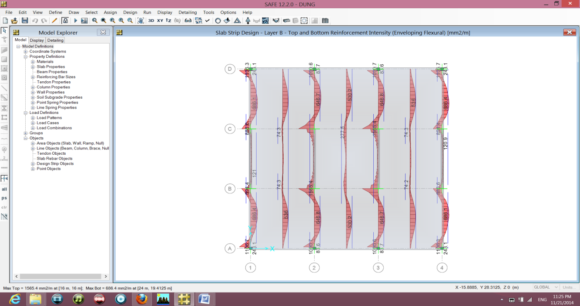Expand the Design Strip Objects tree node
Viewport: 580px width, 306px height.
click(33, 164)
